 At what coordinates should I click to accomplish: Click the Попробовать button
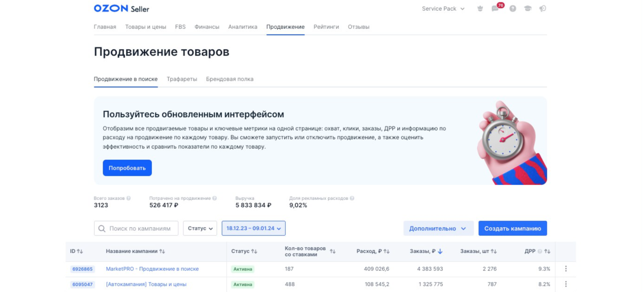tap(127, 168)
